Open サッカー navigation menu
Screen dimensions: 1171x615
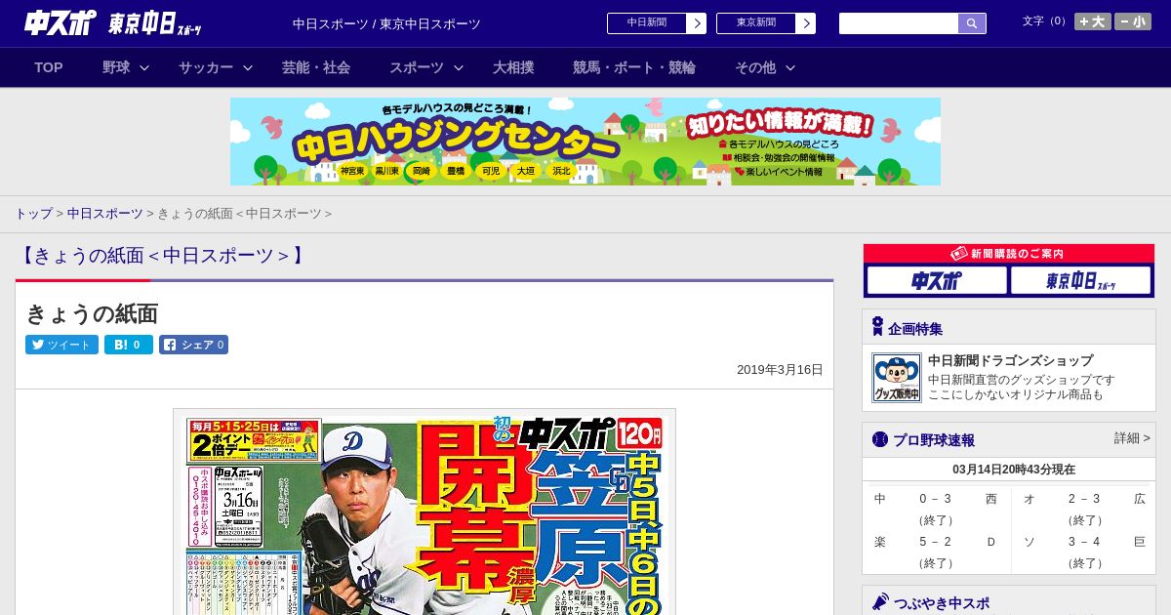click(x=206, y=67)
